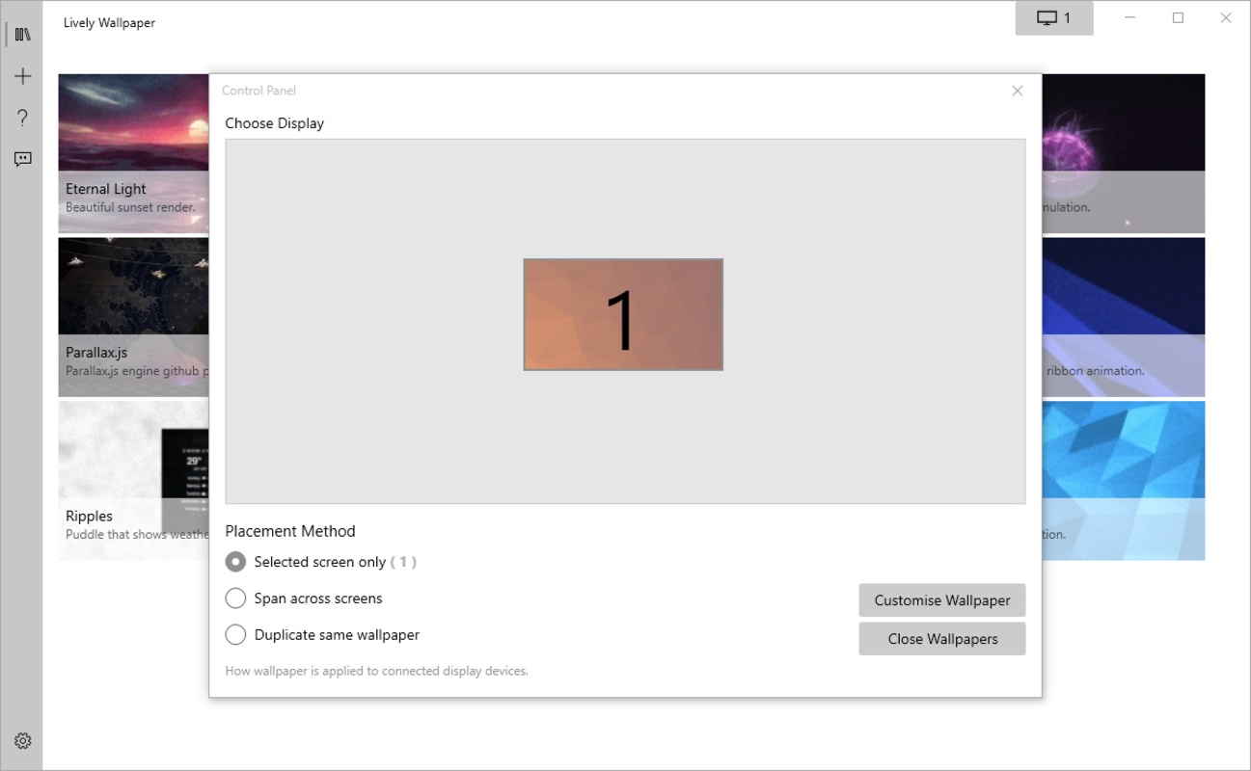Open the feedback chat bubble icon
Viewport: 1251px width, 771px height.
coord(23,159)
